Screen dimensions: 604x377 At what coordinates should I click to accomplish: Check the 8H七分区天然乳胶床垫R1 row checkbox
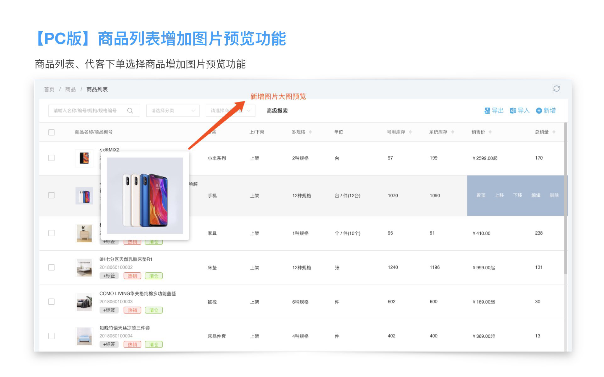click(52, 267)
